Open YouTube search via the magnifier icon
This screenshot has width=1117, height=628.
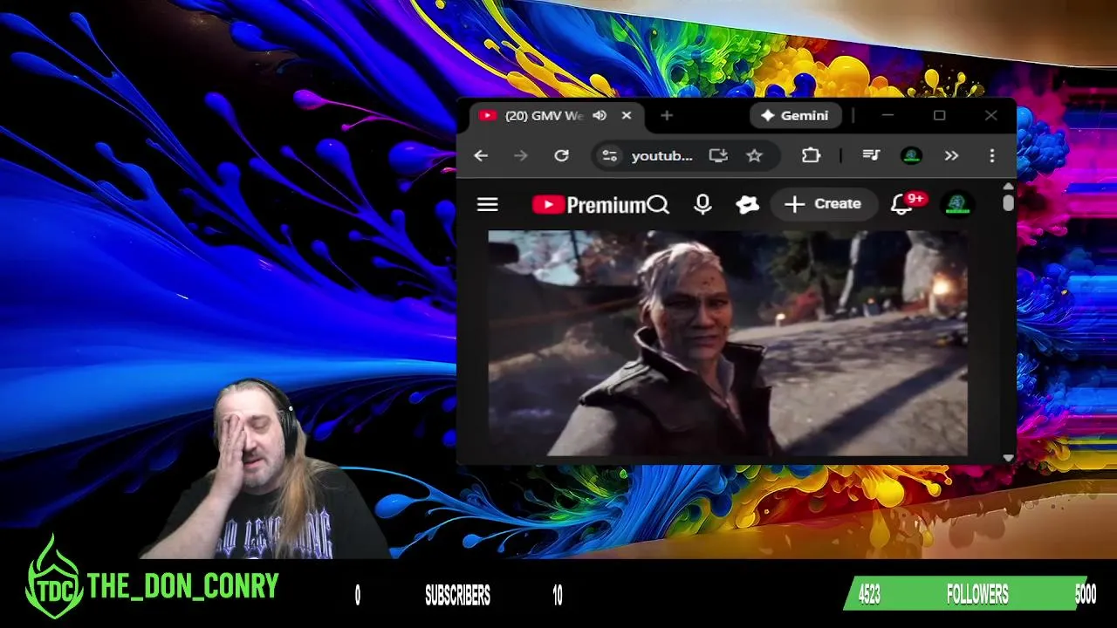(659, 205)
